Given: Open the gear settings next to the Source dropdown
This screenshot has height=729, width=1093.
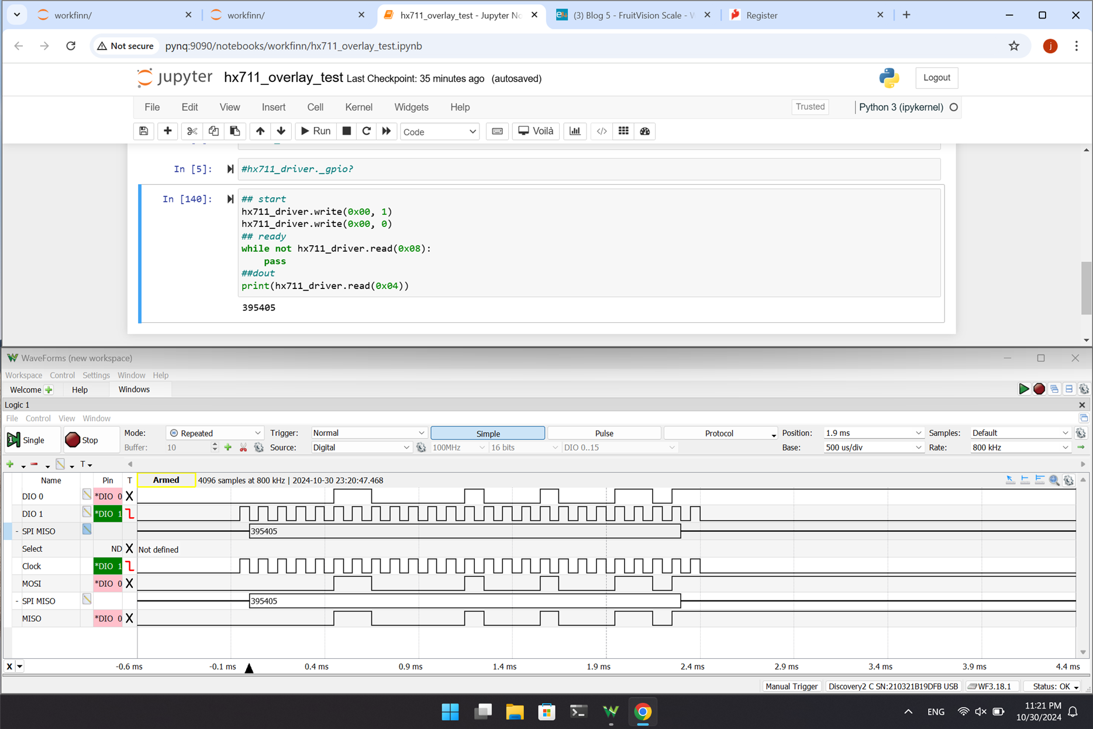Looking at the screenshot, I should [x=421, y=448].
